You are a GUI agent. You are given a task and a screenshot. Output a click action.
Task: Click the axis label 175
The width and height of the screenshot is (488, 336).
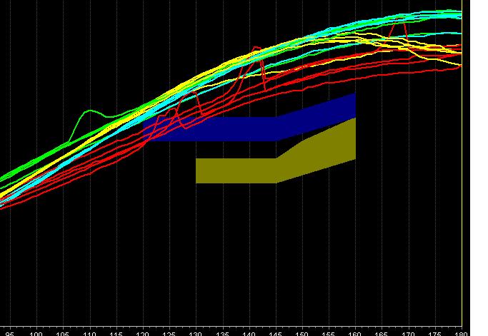[435, 334]
